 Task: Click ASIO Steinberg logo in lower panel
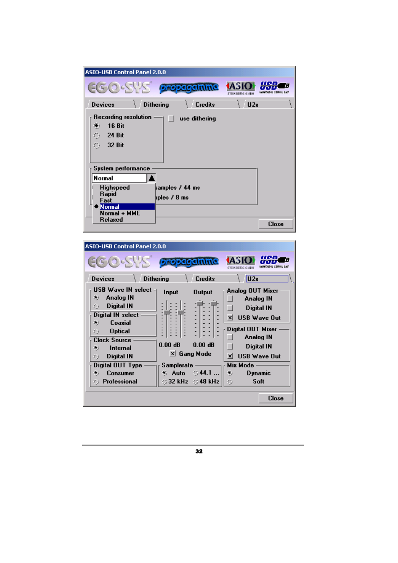coord(241,262)
